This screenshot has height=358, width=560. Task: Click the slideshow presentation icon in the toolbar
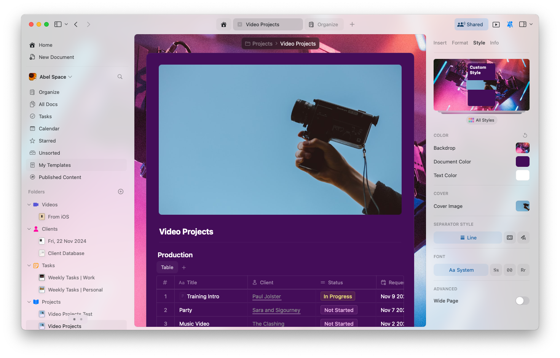click(496, 24)
